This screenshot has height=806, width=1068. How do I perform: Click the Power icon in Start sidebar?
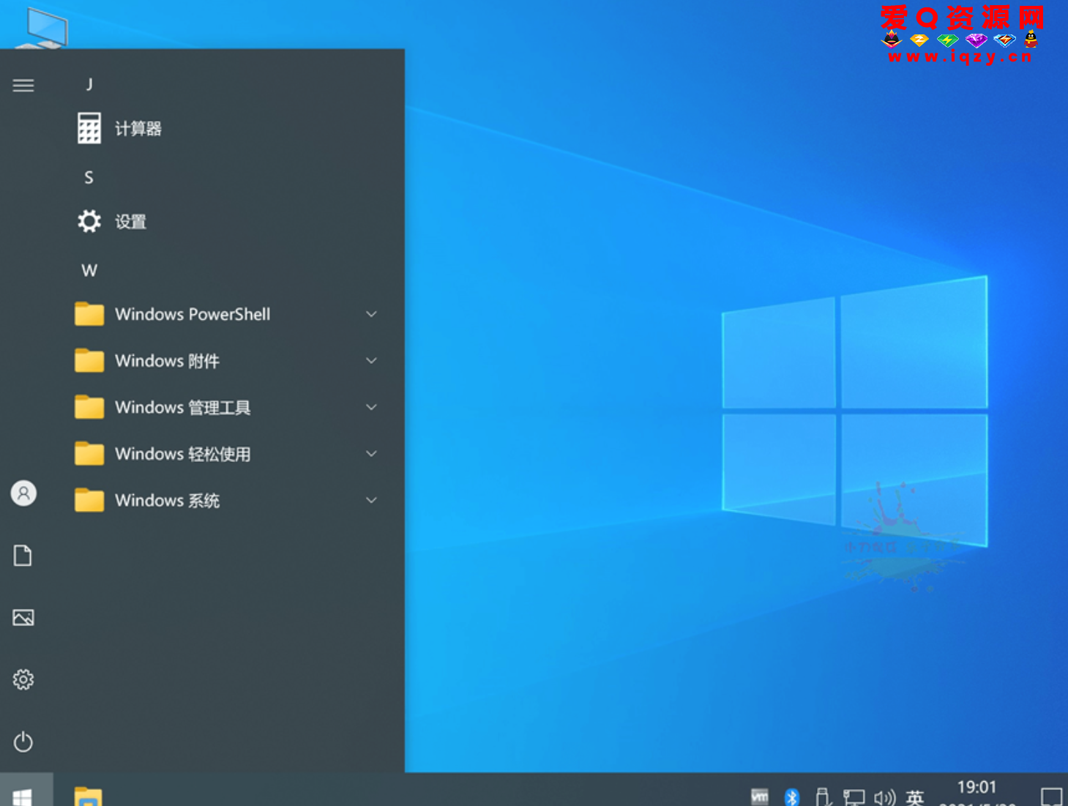point(23,742)
